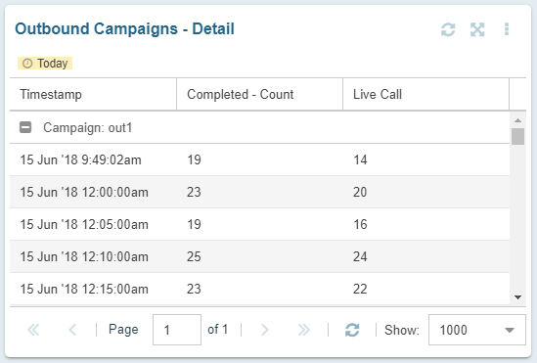Collapse the Campaign: out1 group
Screen dimensions: 537x363
(x=25, y=127)
